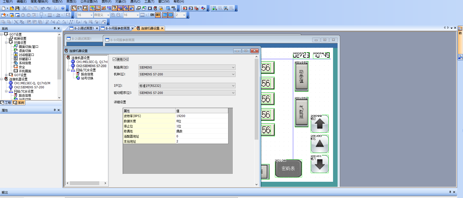Click the system tree's vertical scrollbar down arrow
This screenshot has width=463, height=198.
(x=59, y=97)
